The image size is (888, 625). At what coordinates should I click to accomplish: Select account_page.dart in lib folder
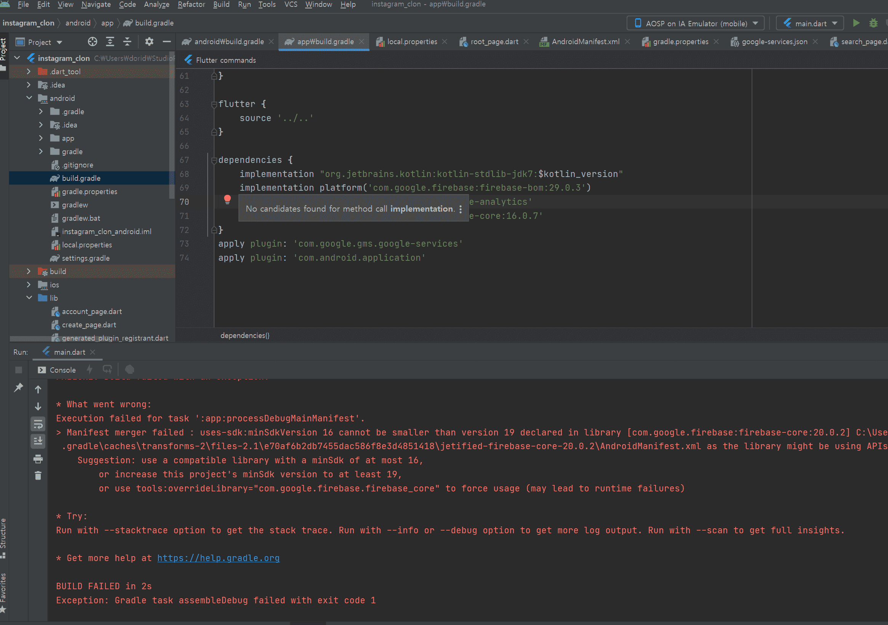pyautogui.click(x=92, y=311)
